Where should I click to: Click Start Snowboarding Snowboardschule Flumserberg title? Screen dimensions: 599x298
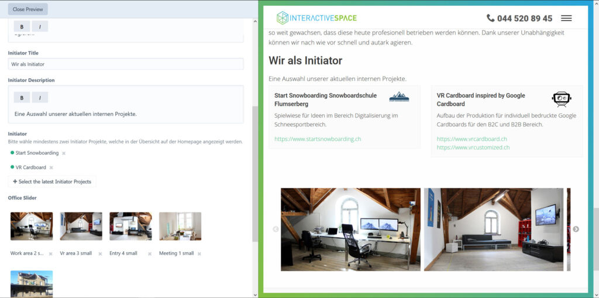(325, 100)
